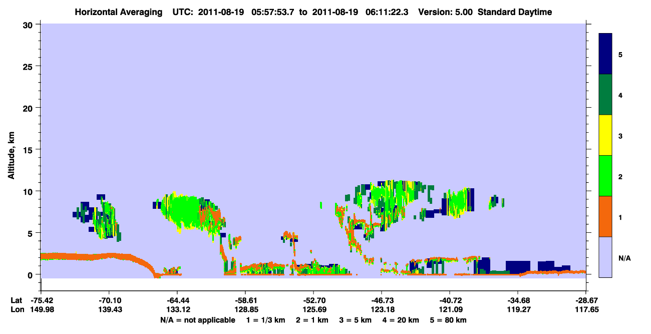The width and height of the screenshot is (651, 334).
Task: Click the yellow colorbar segment labeled 3
Action: (x=605, y=135)
